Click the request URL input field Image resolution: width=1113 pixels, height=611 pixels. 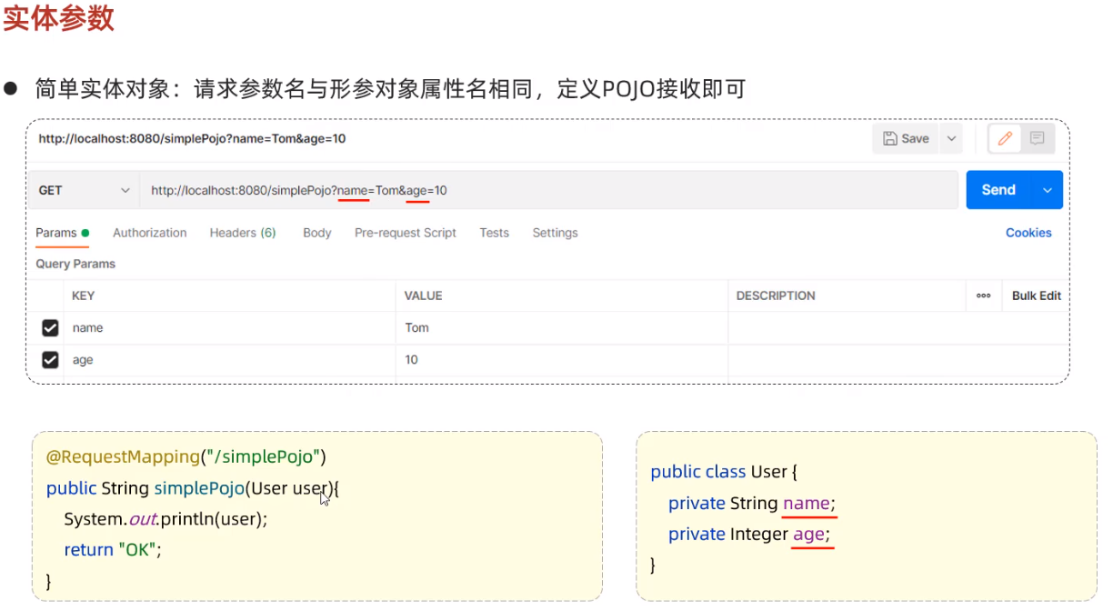[549, 190]
